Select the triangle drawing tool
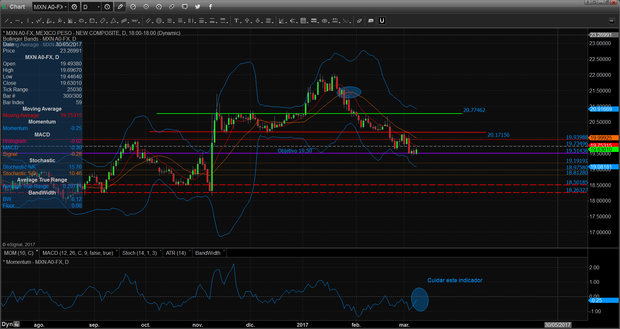 point(113,21)
